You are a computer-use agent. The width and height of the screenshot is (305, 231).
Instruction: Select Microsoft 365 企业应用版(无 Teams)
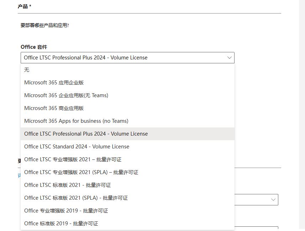pos(66,95)
